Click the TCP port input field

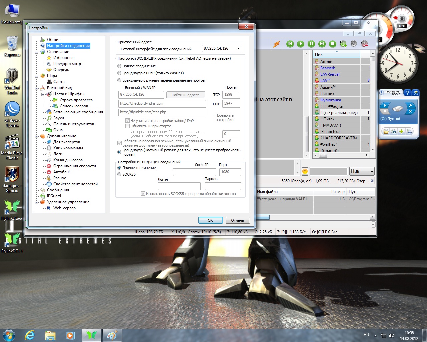[x=231, y=95]
